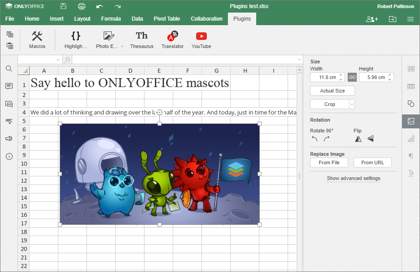This screenshot has height=272, width=420.
Task: Click the Save icon in title bar
Action: pyautogui.click(x=63, y=6)
